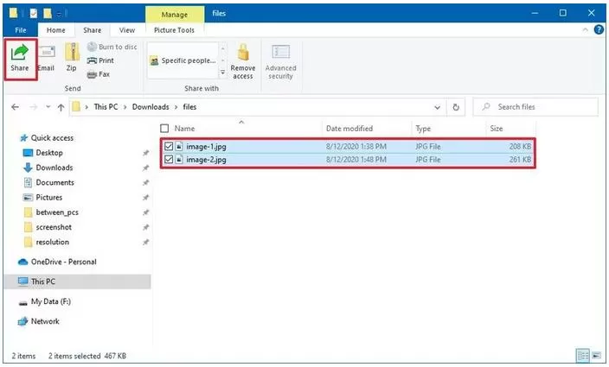Open Help with the question mark icon
Image resolution: width=609 pixels, height=367 pixels.
(599, 29)
